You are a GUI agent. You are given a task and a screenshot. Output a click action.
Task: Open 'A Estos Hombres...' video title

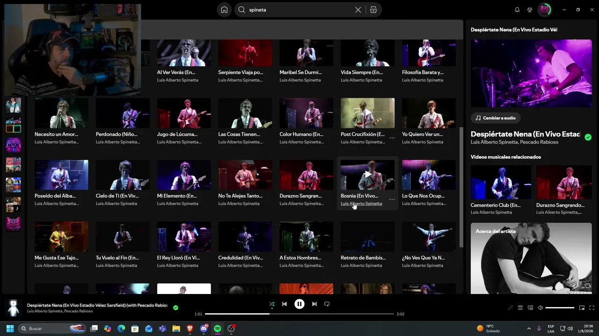coord(300,258)
